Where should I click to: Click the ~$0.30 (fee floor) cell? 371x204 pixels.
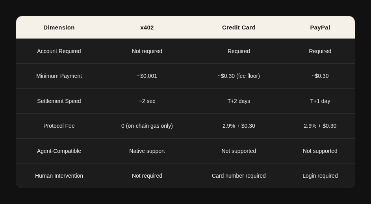tap(239, 76)
